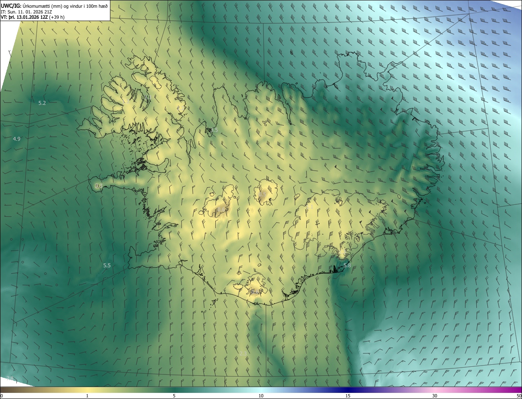Screen dimensions: 522x399
Task: Click the '5.8' value label near the coast
Action: tap(347, 266)
